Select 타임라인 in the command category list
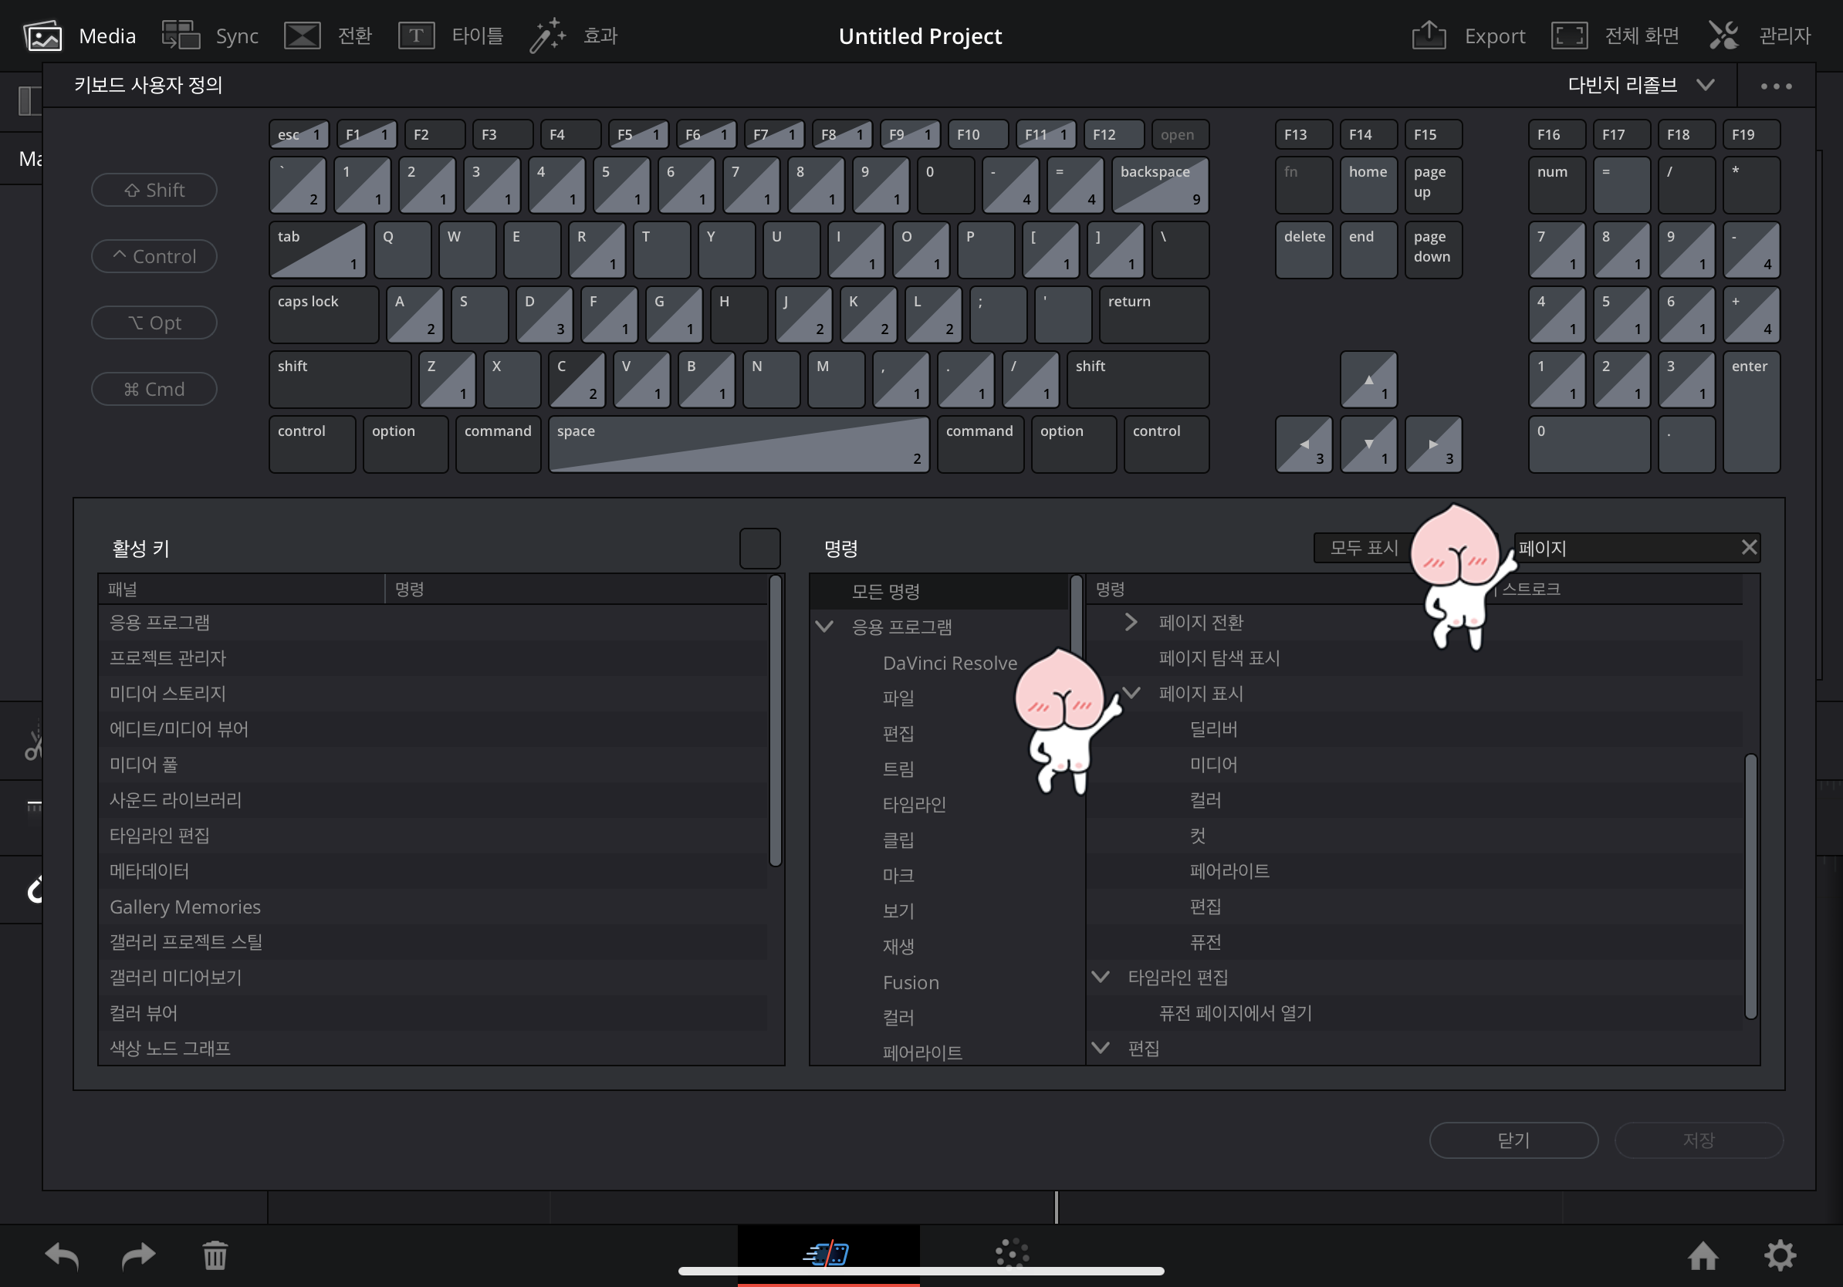Image resolution: width=1843 pixels, height=1287 pixels. [914, 804]
